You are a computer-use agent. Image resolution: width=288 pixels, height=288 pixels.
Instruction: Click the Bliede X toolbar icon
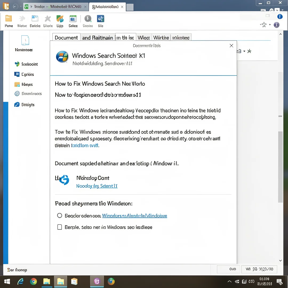48,19
